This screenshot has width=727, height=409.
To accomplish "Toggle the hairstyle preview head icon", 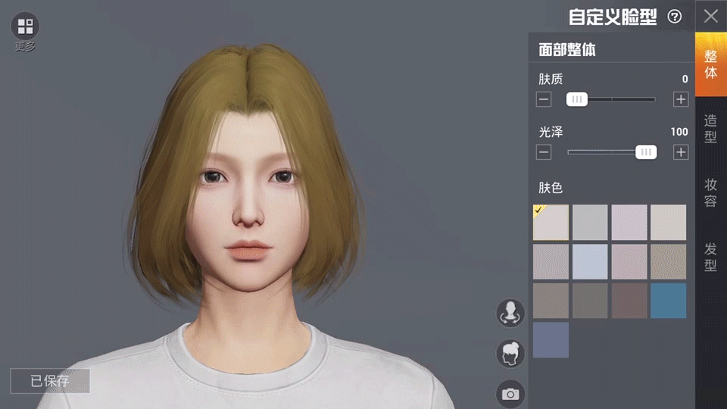I will 510,354.
